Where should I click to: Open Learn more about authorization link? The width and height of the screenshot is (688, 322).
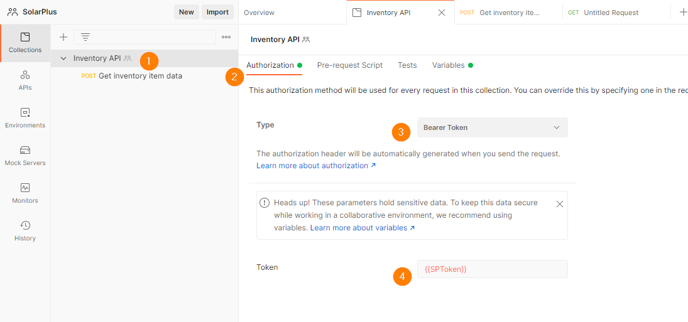316,166
